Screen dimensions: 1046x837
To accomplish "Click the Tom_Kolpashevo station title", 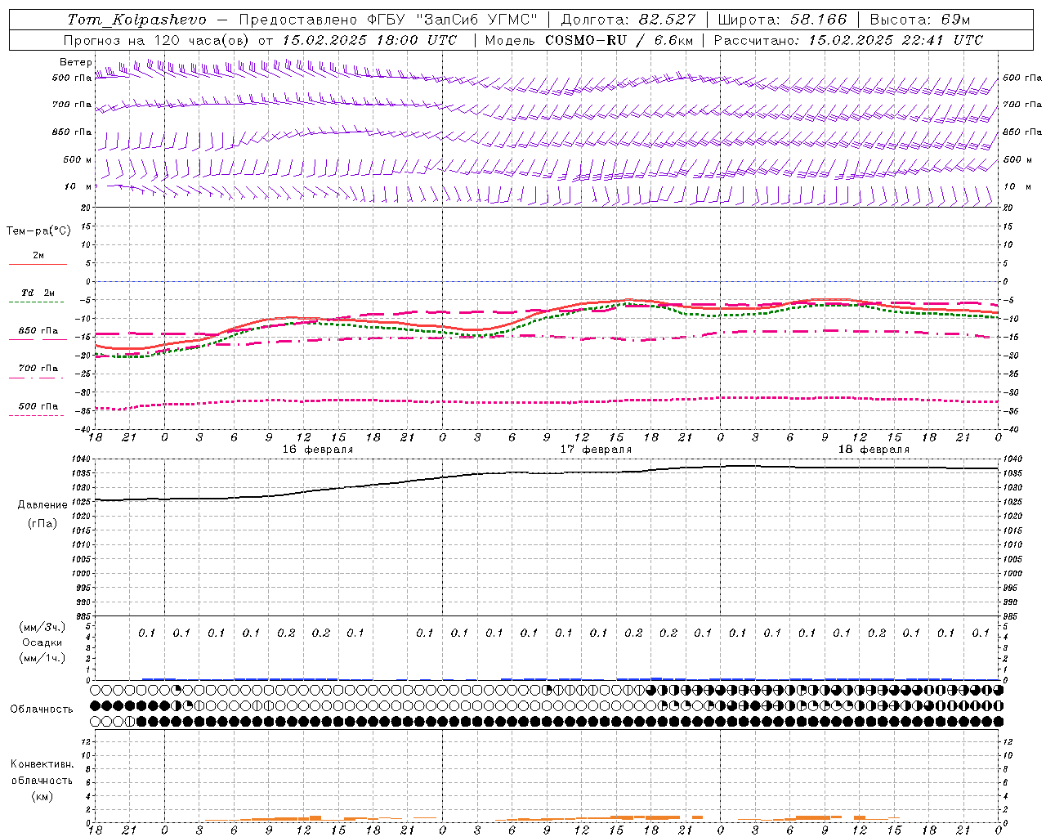I will click(x=136, y=20).
